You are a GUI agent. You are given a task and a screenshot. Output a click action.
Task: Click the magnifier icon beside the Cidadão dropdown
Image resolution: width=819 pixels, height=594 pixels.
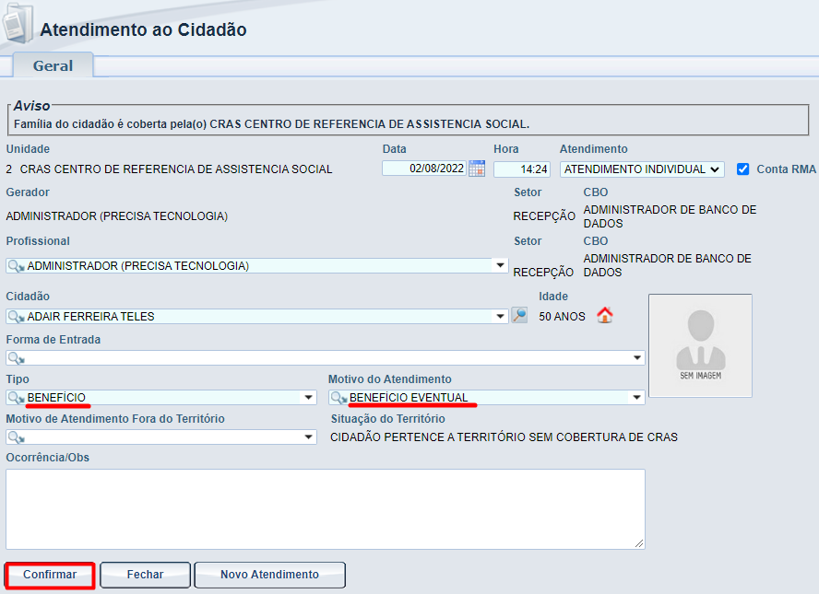click(x=517, y=316)
